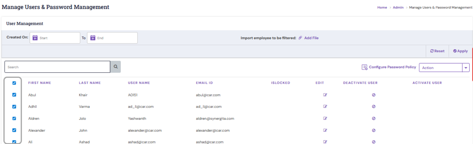Click the edit icon for Abul Khair
The image size is (473, 144).
point(325,95)
